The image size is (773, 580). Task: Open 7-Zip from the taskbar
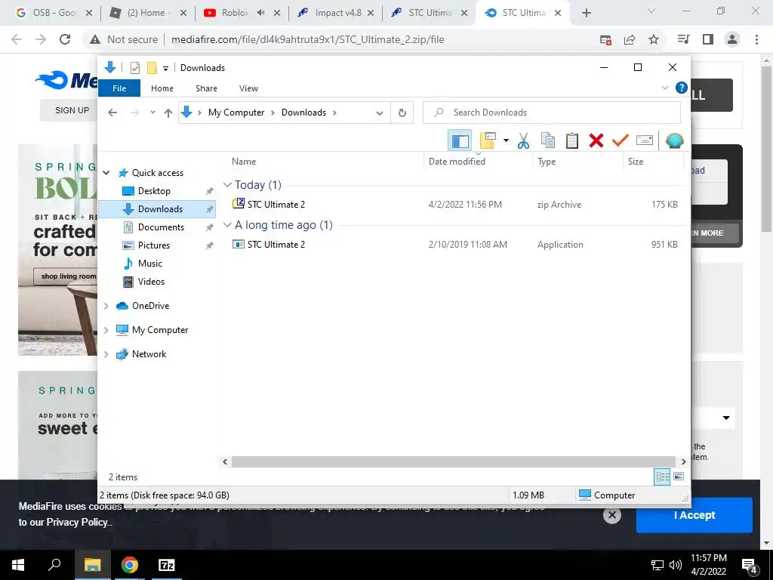coord(167,565)
